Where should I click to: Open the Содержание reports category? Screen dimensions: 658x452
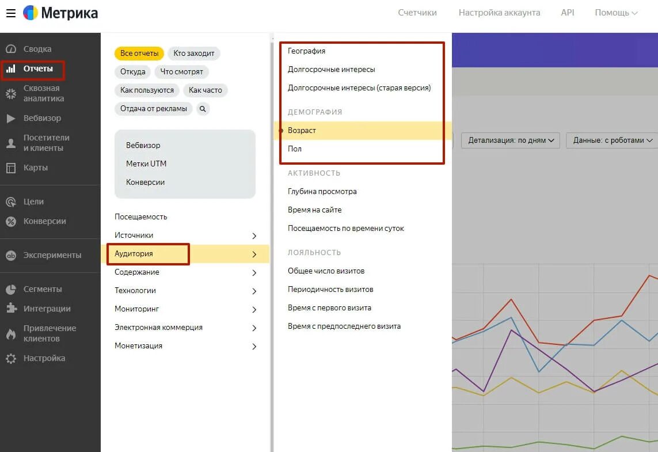click(x=137, y=272)
